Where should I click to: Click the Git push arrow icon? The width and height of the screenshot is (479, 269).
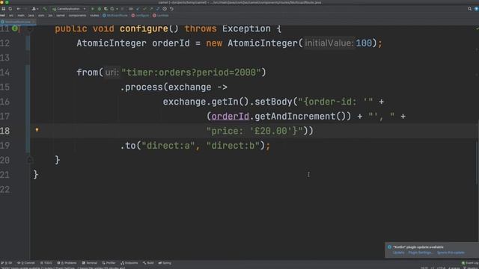(151, 9)
